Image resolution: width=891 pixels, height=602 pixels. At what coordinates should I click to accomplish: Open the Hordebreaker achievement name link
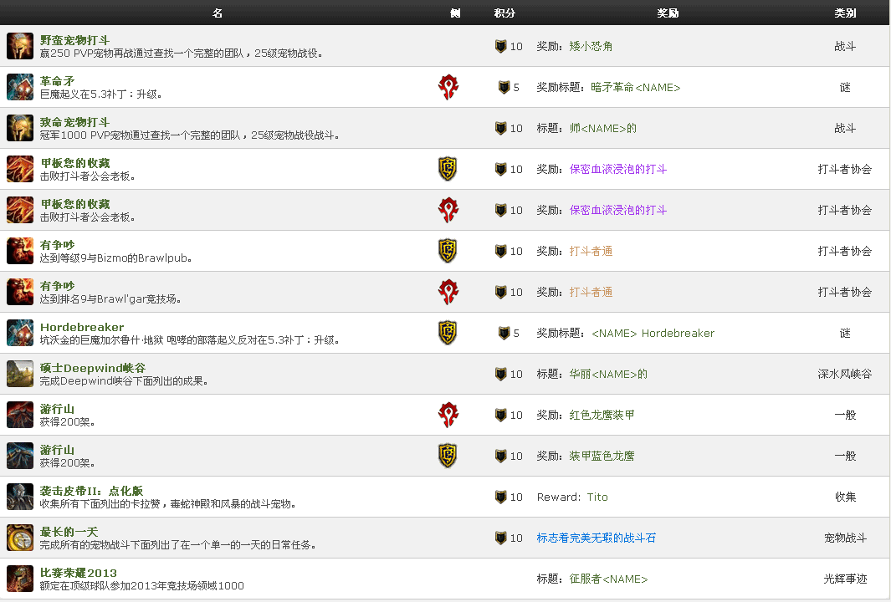coord(82,327)
